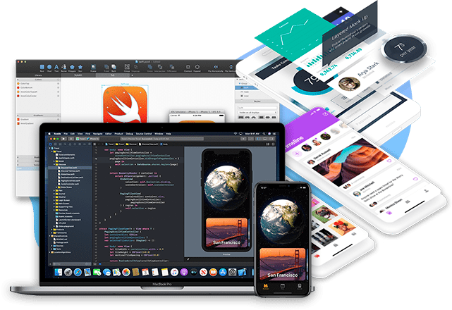Click Flip Horizontally in PaintCode toolbar

pyautogui.click(x=216, y=67)
